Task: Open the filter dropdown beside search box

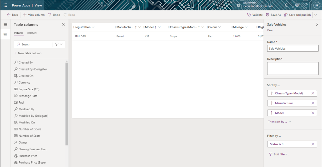Action: click(59, 45)
